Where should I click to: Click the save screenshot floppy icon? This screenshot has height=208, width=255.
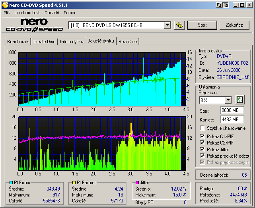point(226,5)
